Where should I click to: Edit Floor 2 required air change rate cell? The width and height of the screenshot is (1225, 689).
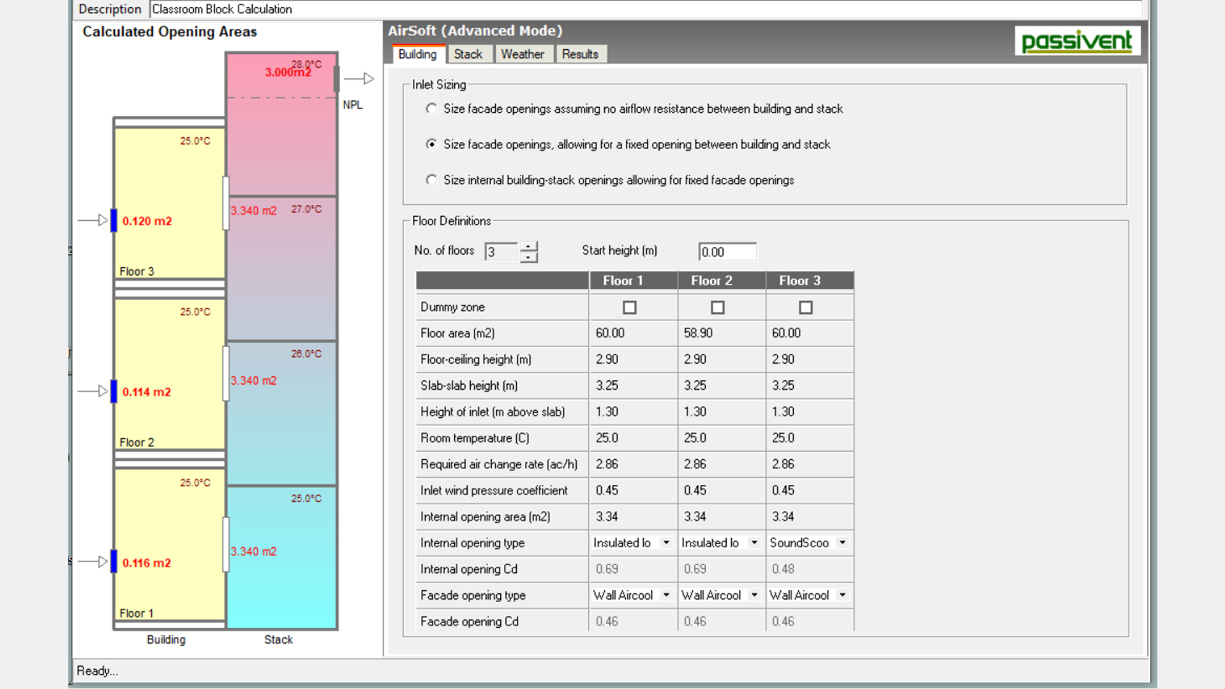tap(722, 464)
